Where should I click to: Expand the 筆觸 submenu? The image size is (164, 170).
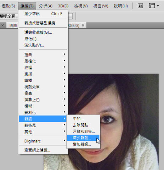43,80
